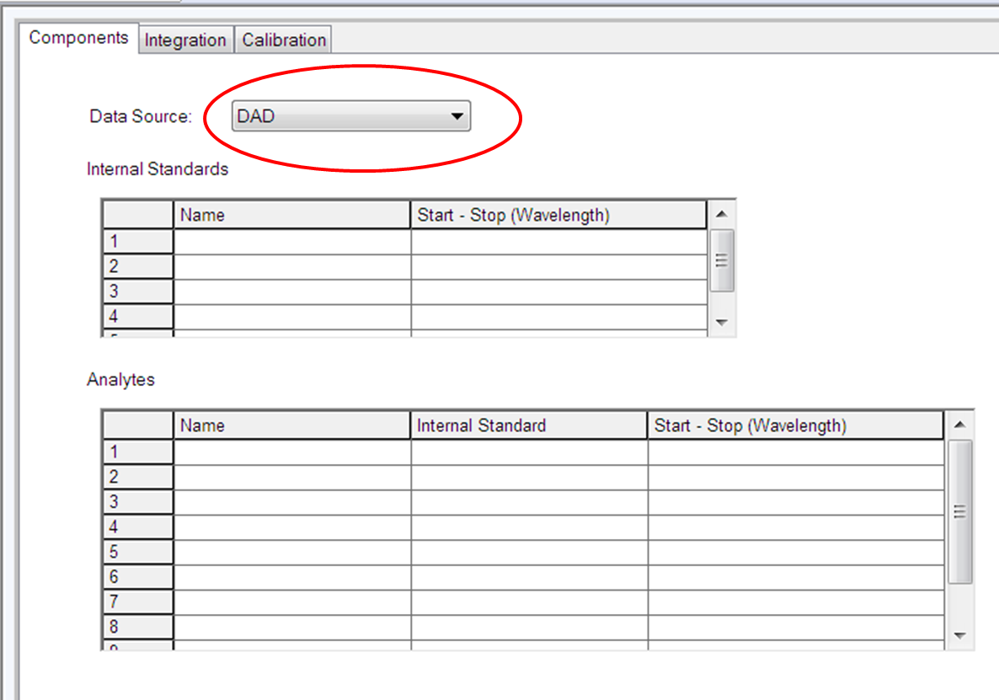This screenshot has height=700, width=999.
Task: Click Analytes row 3 wavelength cell
Action: [796, 502]
